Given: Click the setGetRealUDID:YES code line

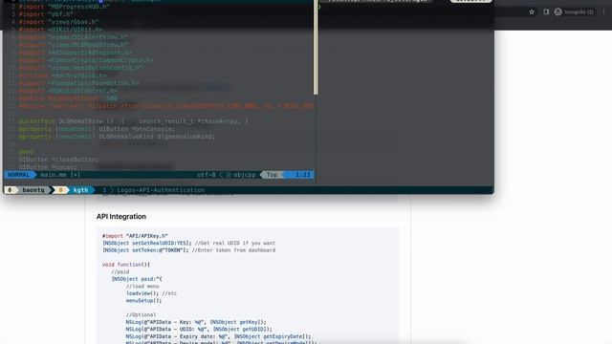Looking at the screenshot, I should 189,243.
